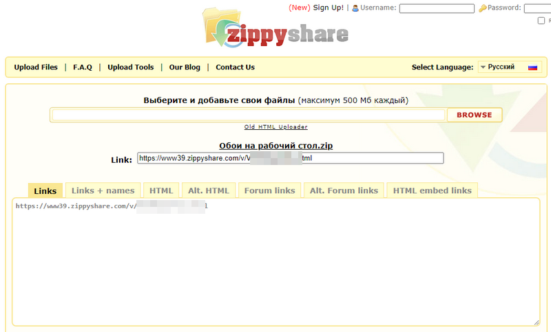This screenshot has height=332, width=551.
Task: Click the resize grip of the links textarea
Action: pyautogui.click(x=537, y=322)
